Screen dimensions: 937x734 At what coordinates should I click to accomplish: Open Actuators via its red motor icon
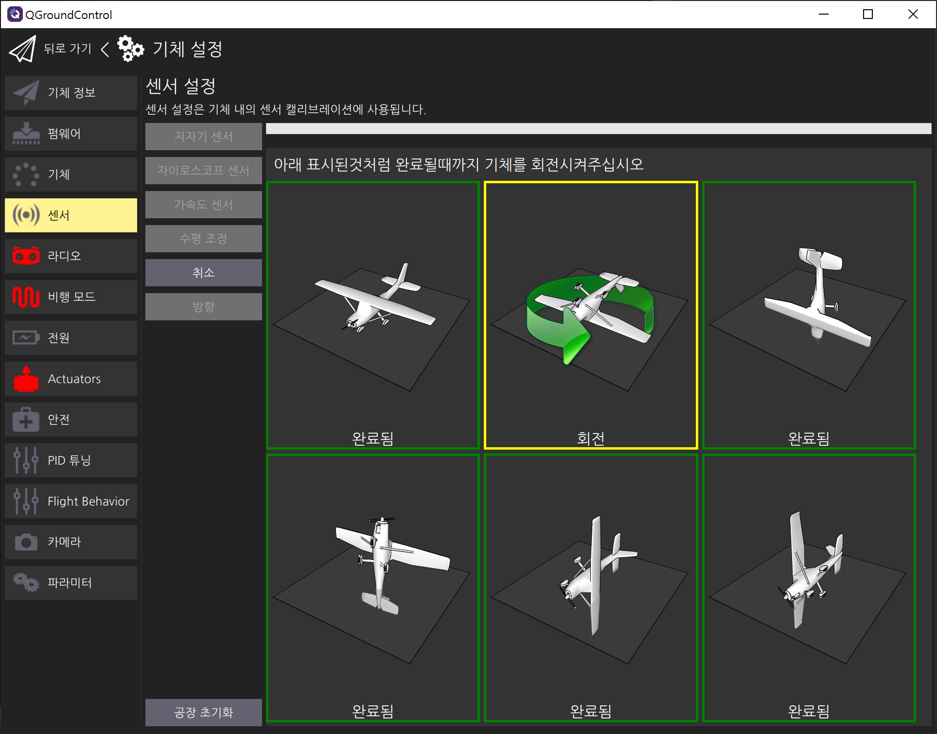point(26,379)
